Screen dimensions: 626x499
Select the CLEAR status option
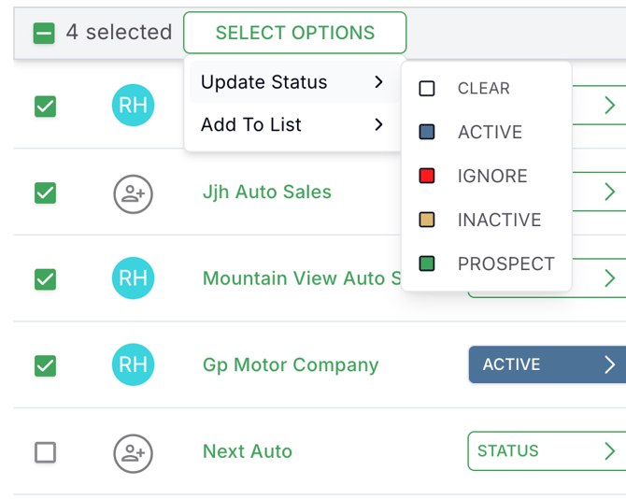click(483, 89)
